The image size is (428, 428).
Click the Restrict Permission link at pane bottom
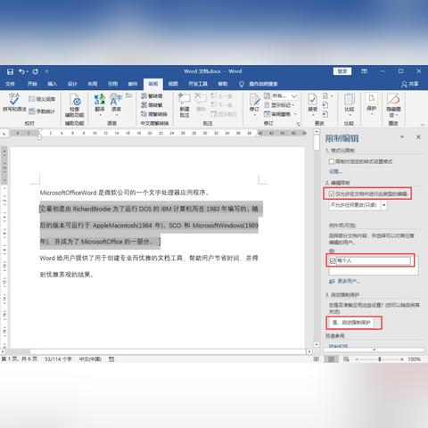[x=339, y=346]
